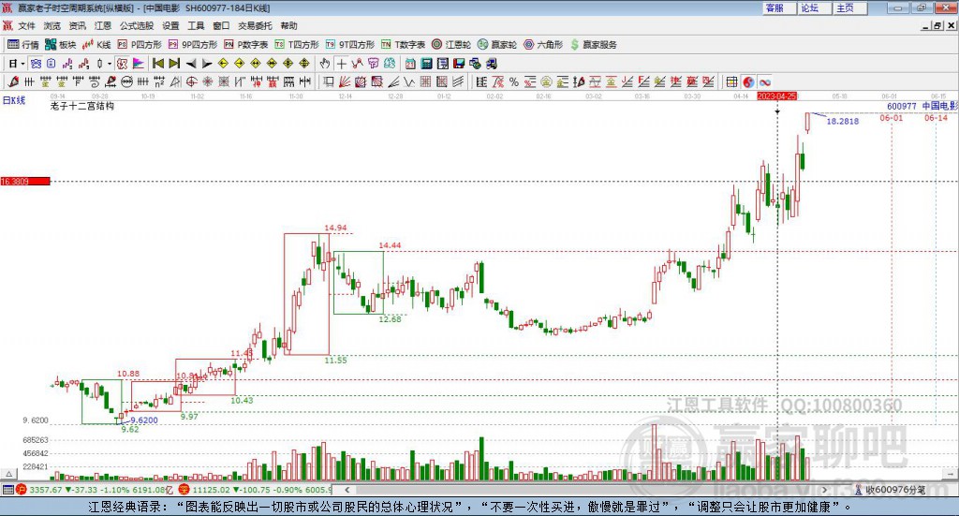Open the 江恩轮 Gann wheel tool
The height and width of the screenshot is (516, 959).
(451, 45)
